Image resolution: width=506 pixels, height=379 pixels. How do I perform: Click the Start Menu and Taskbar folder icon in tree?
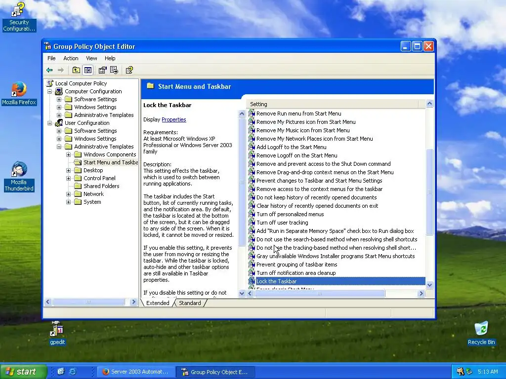(x=78, y=162)
